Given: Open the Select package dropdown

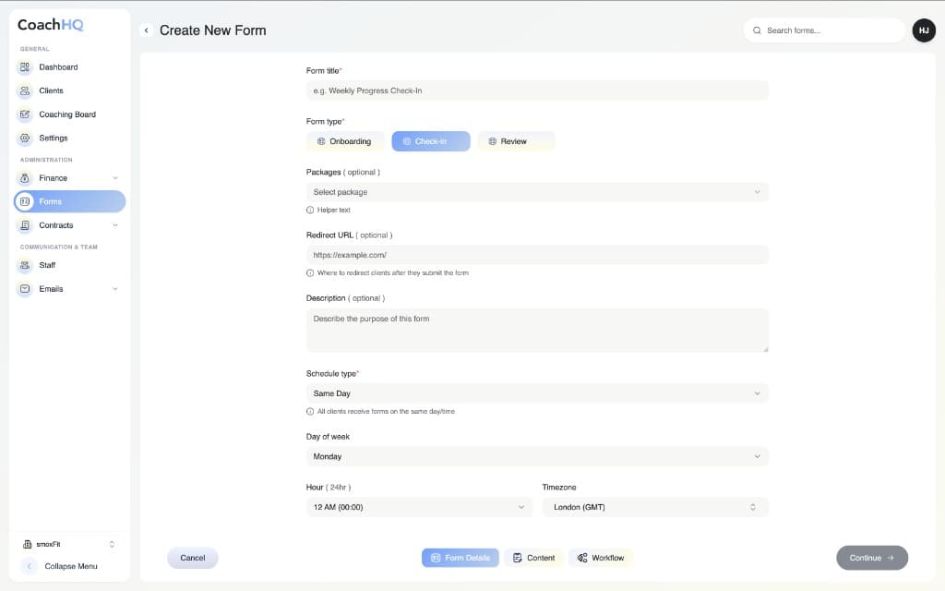Looking at the screenshot, I should tap(537, 191).
